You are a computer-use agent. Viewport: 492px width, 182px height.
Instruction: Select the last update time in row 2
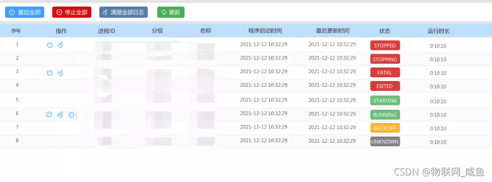[x=332, y=58]
